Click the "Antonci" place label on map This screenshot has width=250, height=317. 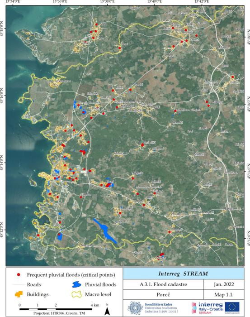click(118, 154)
